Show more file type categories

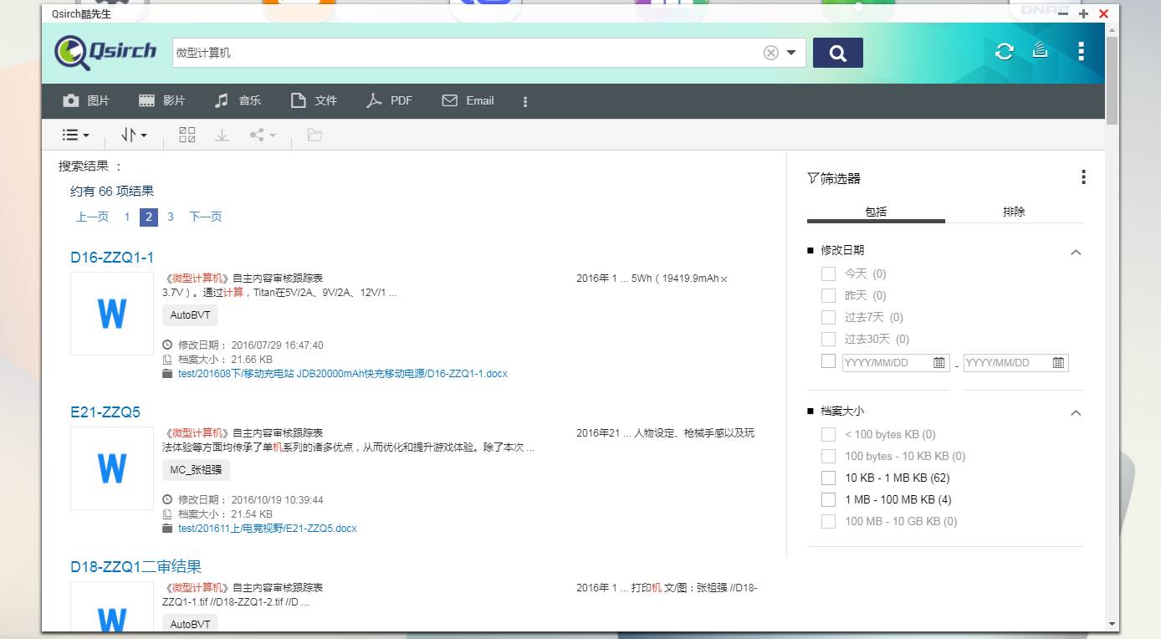coord(525,101)
